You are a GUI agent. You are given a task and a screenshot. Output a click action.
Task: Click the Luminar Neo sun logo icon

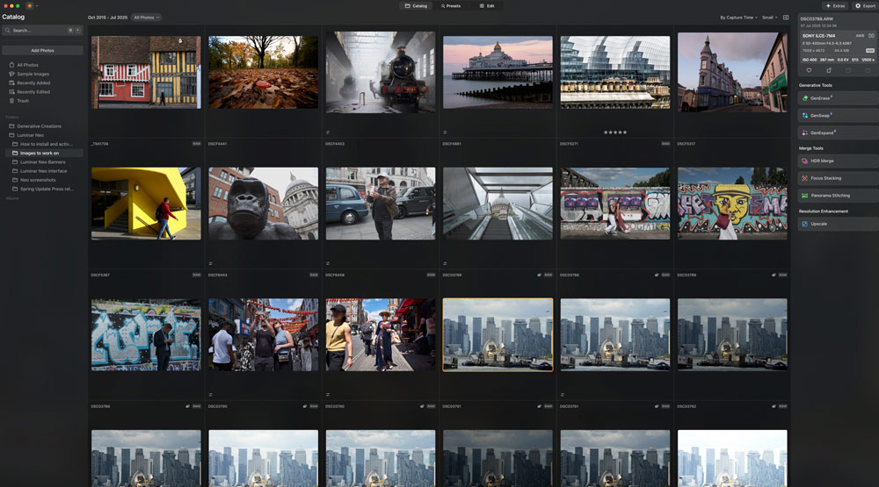pos(30,5)
